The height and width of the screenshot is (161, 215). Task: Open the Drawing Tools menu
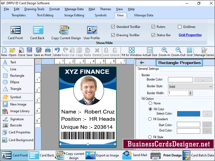click(x=34, y=9)
